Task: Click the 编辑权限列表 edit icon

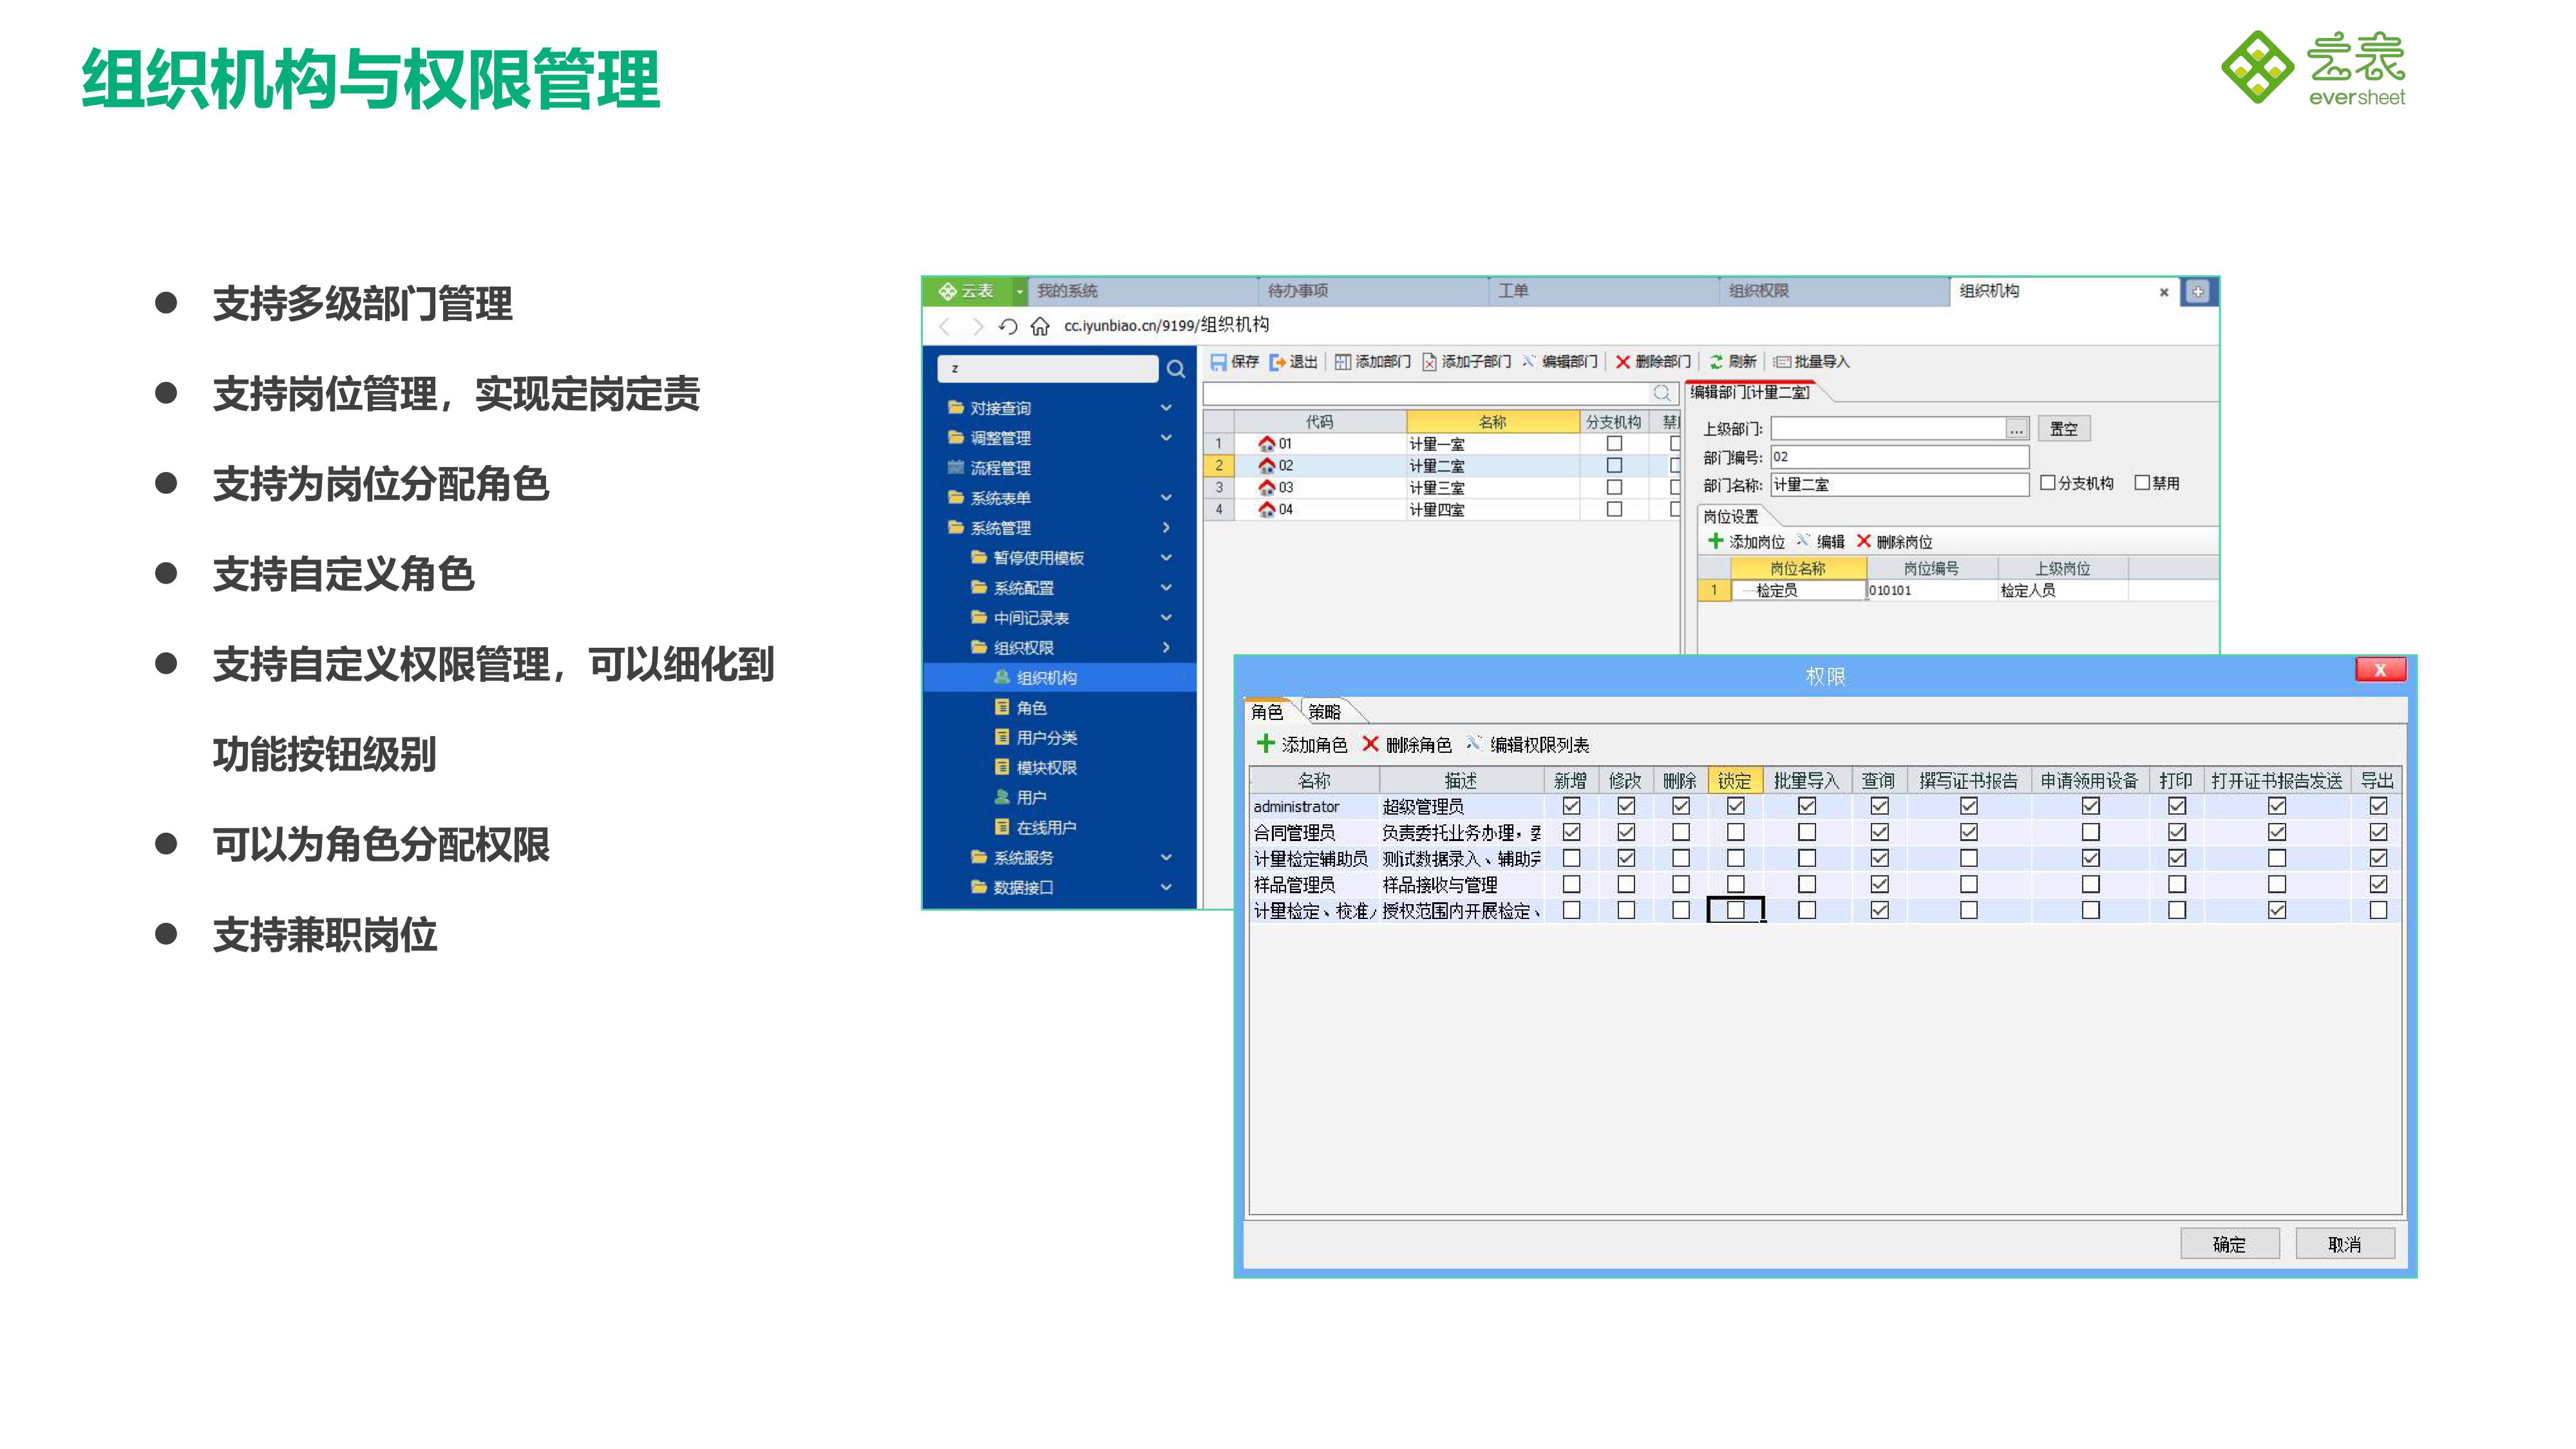Action: [1473, 742]
